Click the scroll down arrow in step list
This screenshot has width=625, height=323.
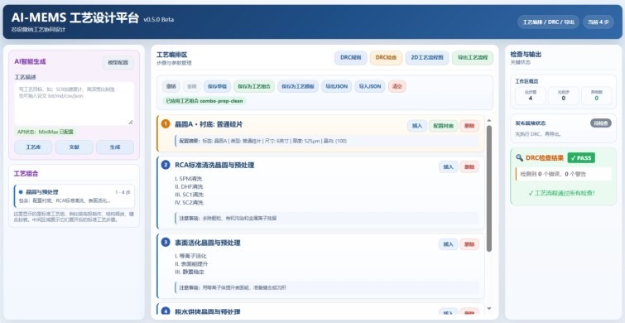coord(489,308)
